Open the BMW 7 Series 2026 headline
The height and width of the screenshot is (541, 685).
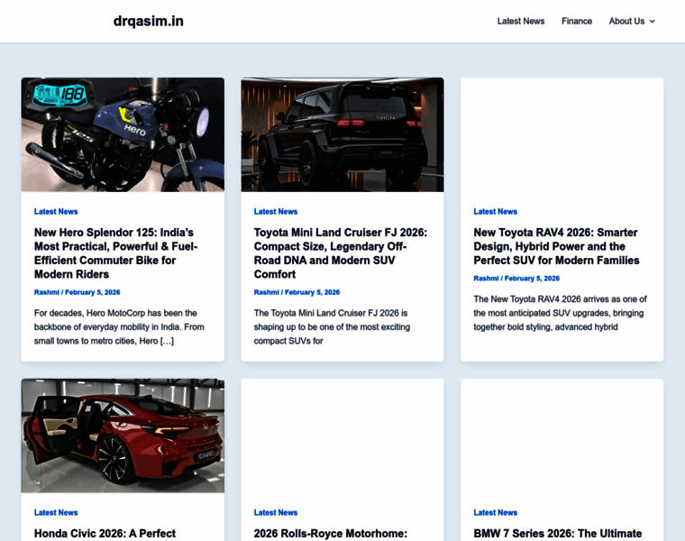557,533
